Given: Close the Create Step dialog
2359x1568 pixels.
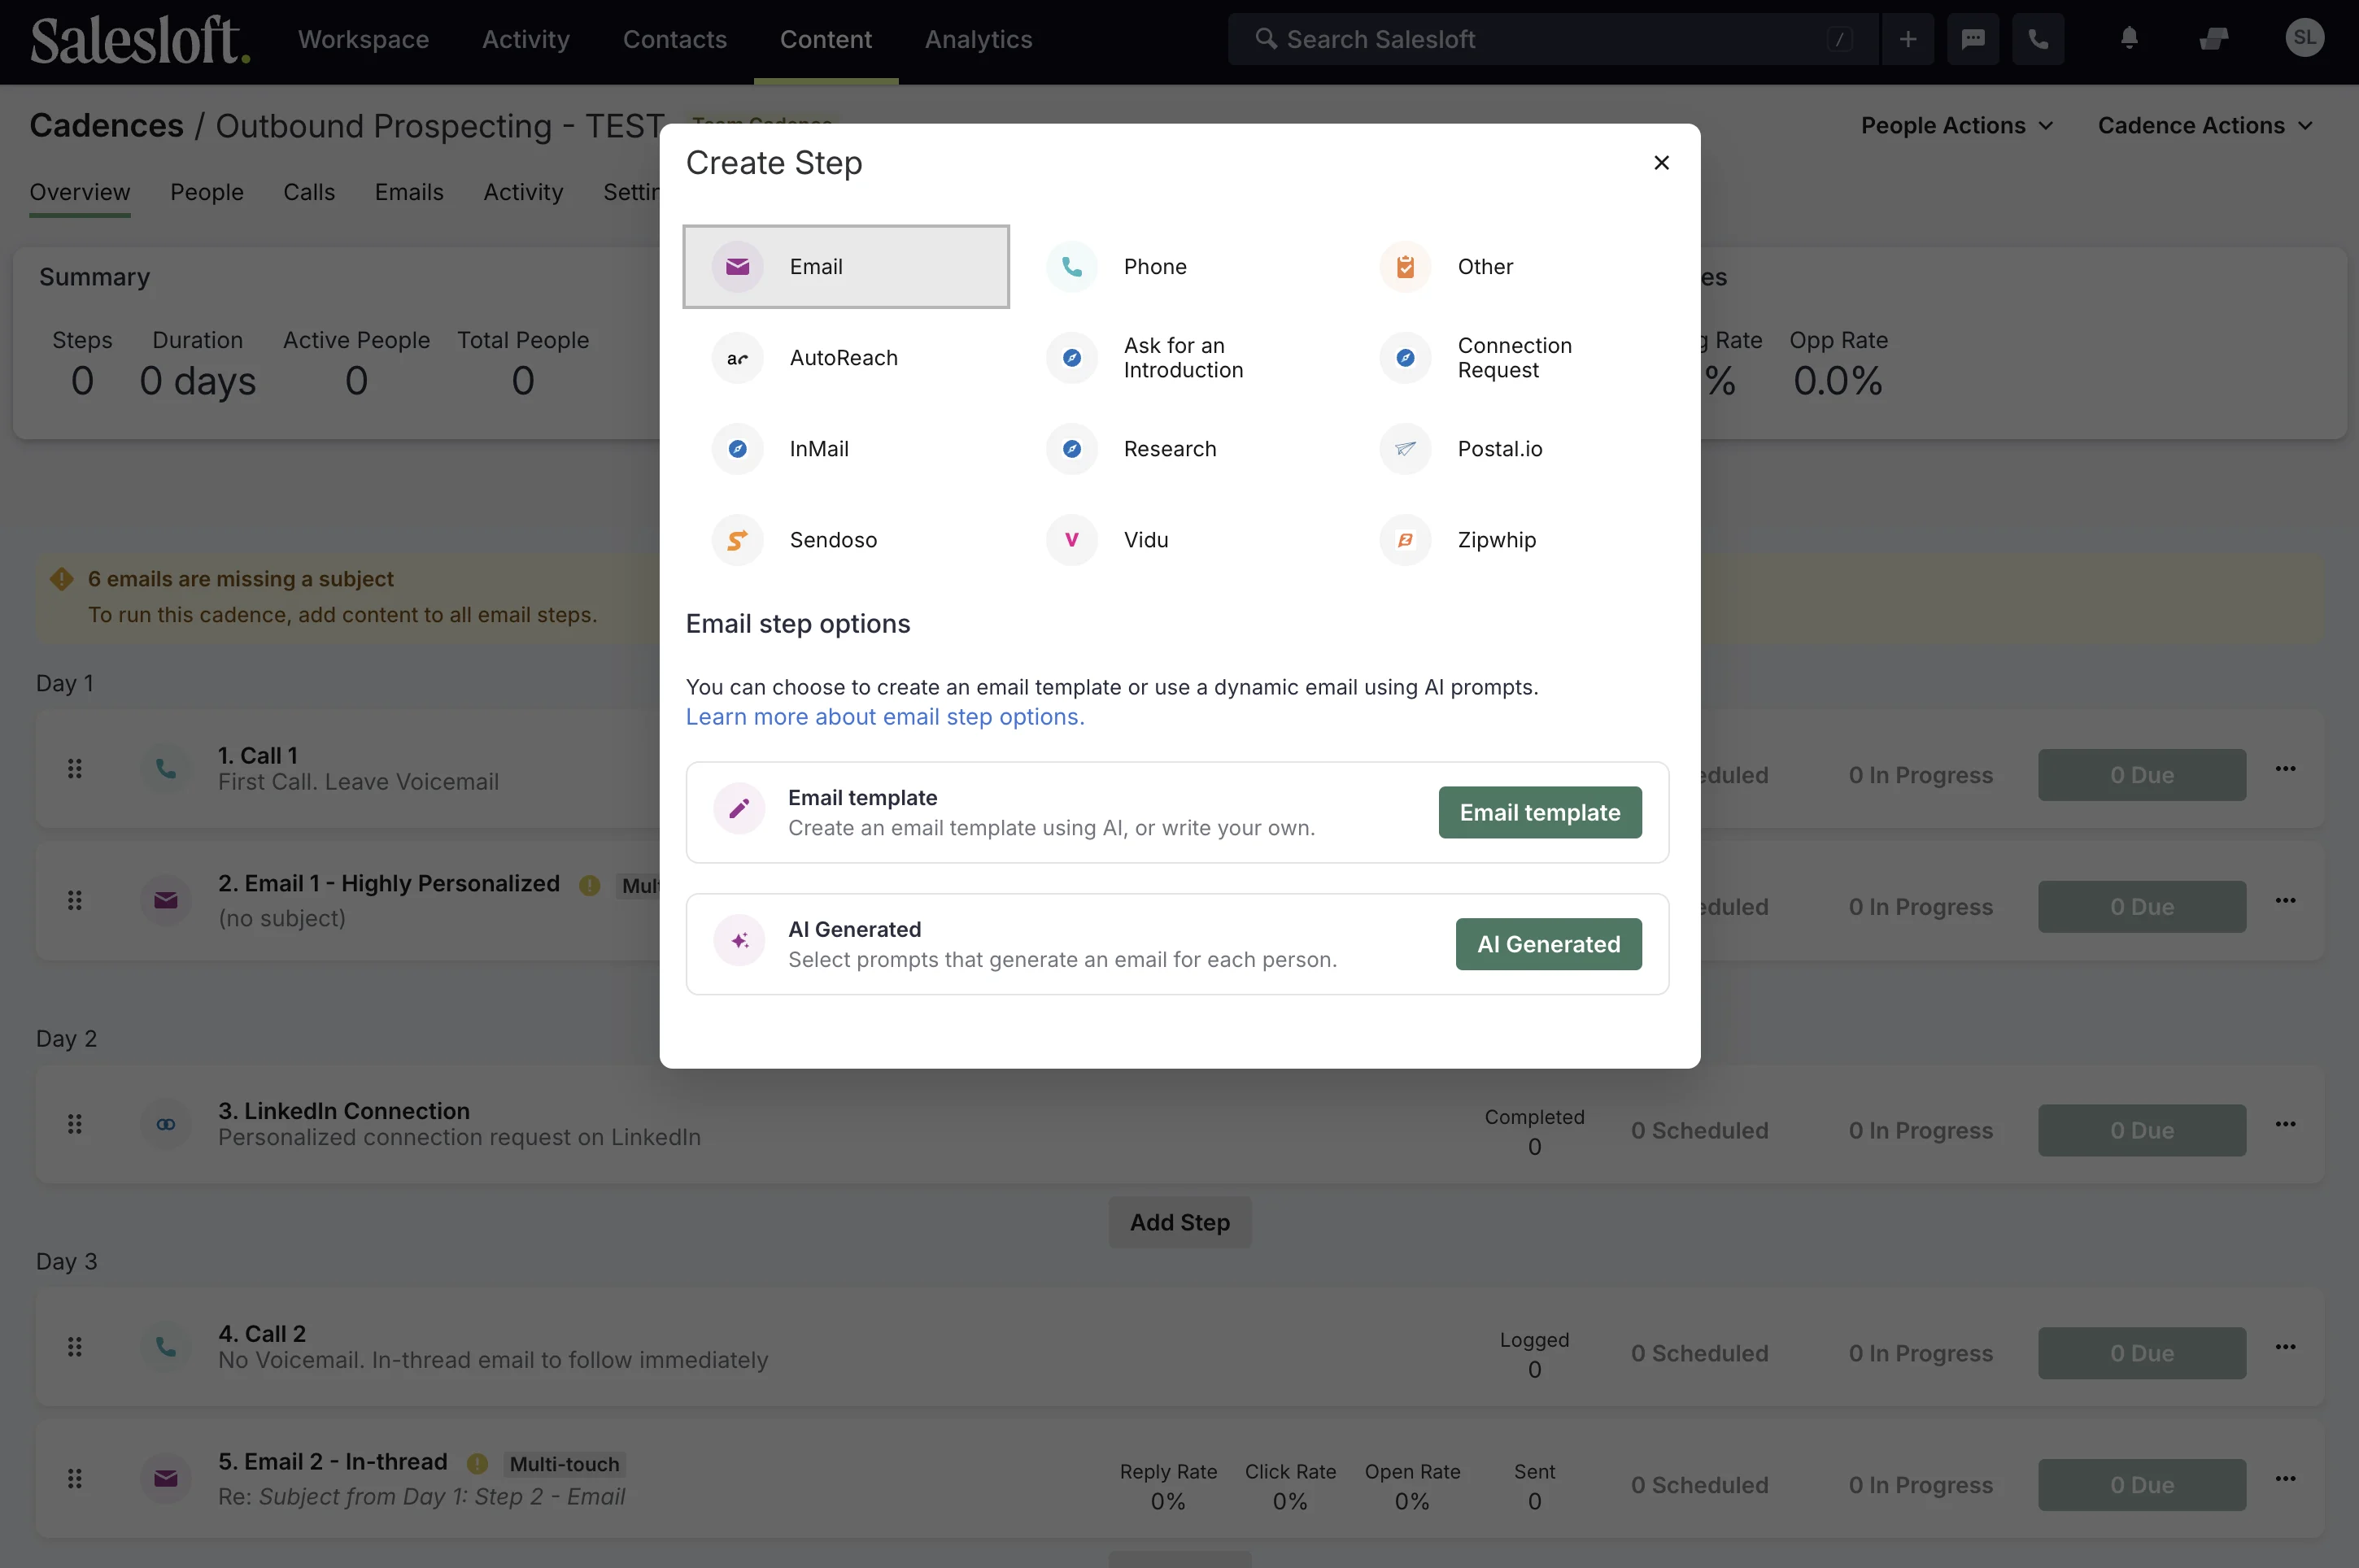Looking at the screenshot, I should coord(1661,162).
